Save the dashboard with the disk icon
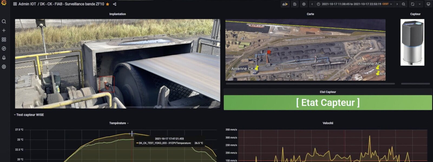433x162 pixels. [x=295, y=4]
